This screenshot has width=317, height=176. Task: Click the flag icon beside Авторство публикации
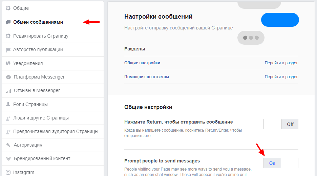(8, 50)
